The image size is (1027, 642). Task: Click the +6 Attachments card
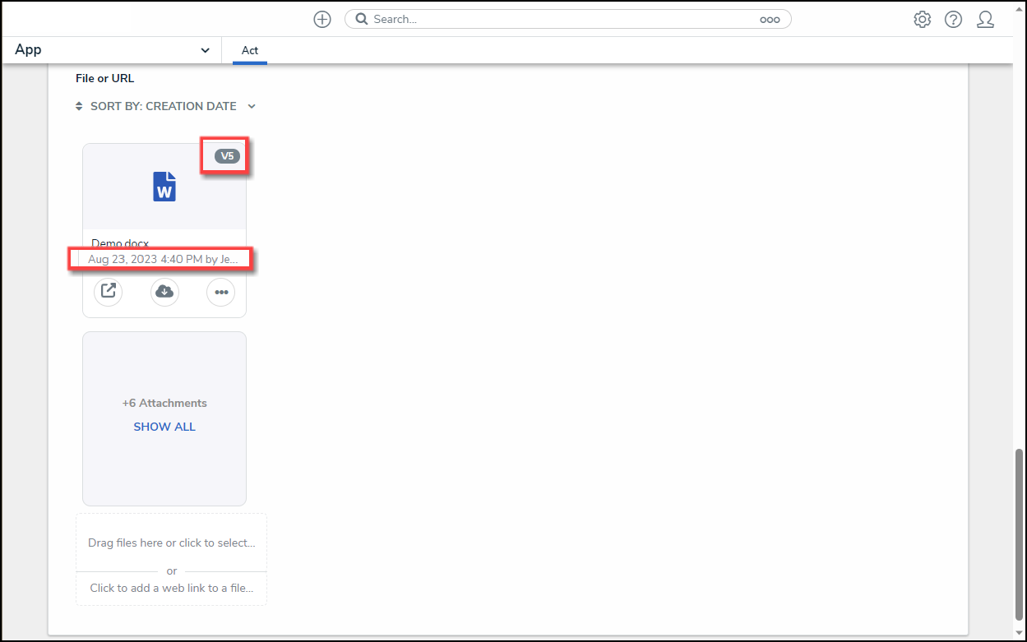164,418
